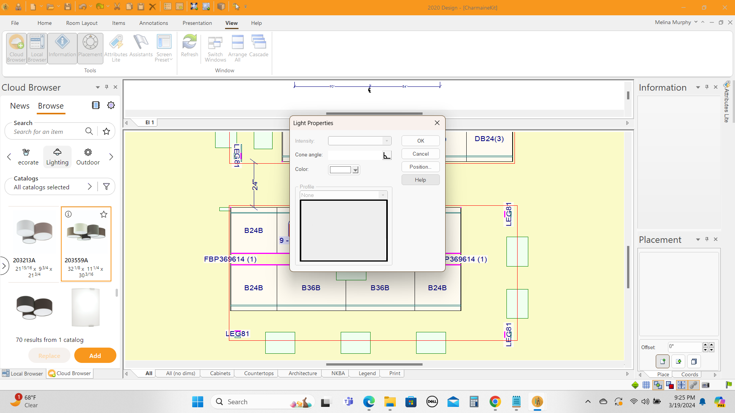Click the Undo arrow icon
Screen dimensions: 735x413
(82, 7)
